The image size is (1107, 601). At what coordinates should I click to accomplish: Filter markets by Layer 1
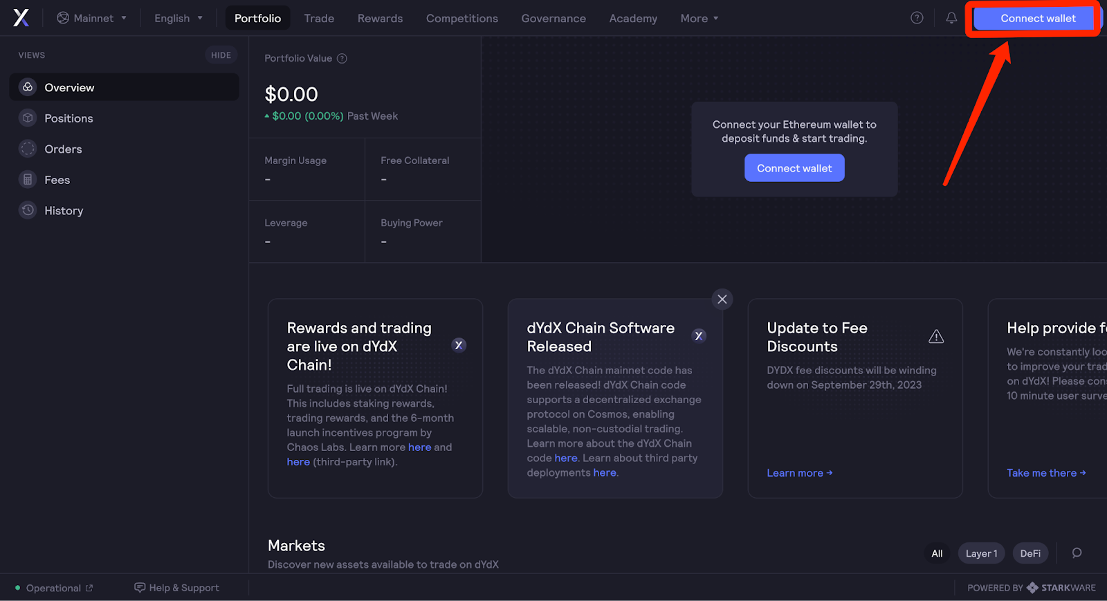981,553
